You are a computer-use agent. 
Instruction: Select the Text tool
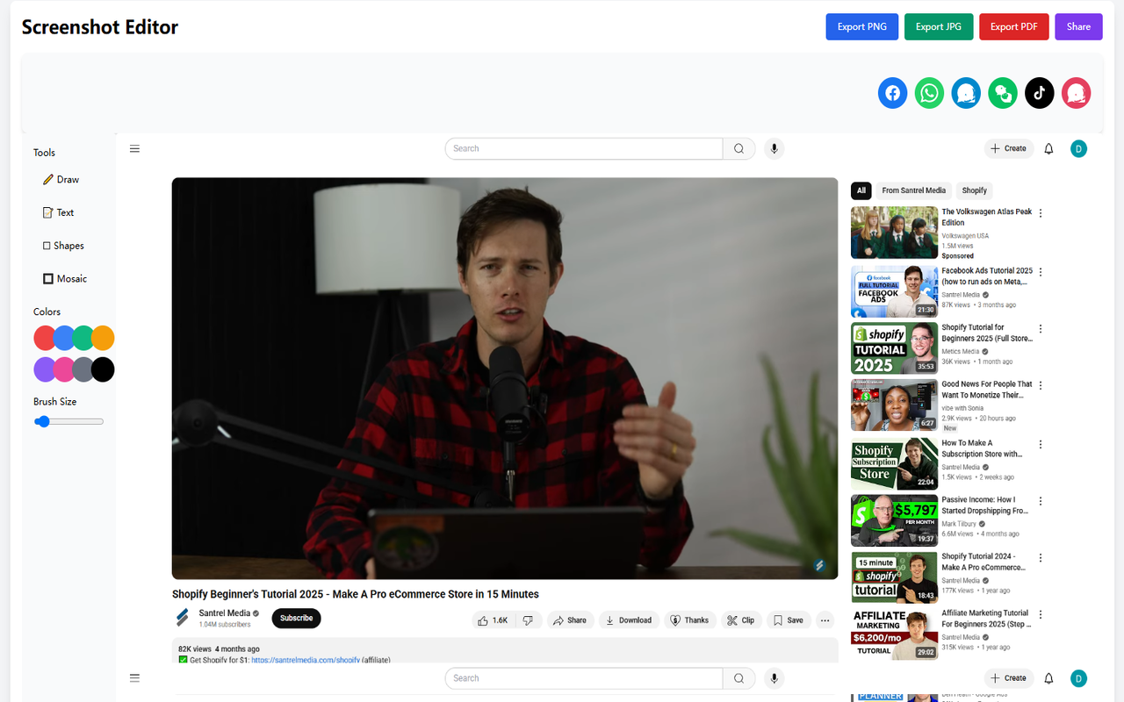click(59, 212)
